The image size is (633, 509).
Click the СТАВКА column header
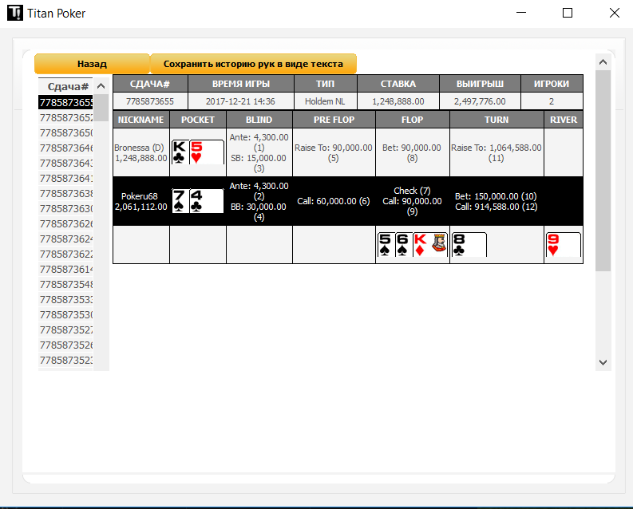click(398, 84)
